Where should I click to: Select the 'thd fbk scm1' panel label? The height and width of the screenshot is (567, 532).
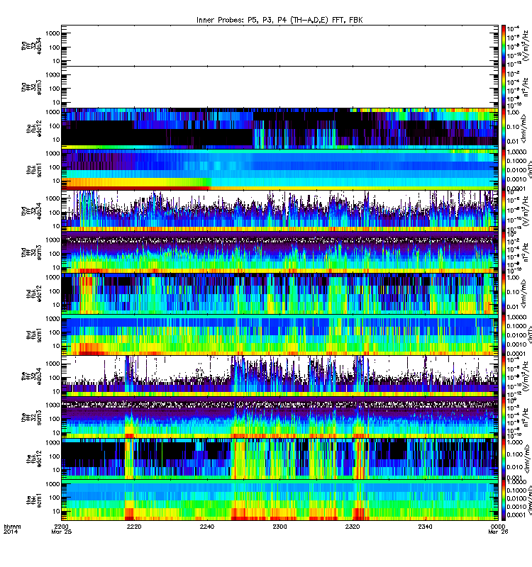click(33, 335)
